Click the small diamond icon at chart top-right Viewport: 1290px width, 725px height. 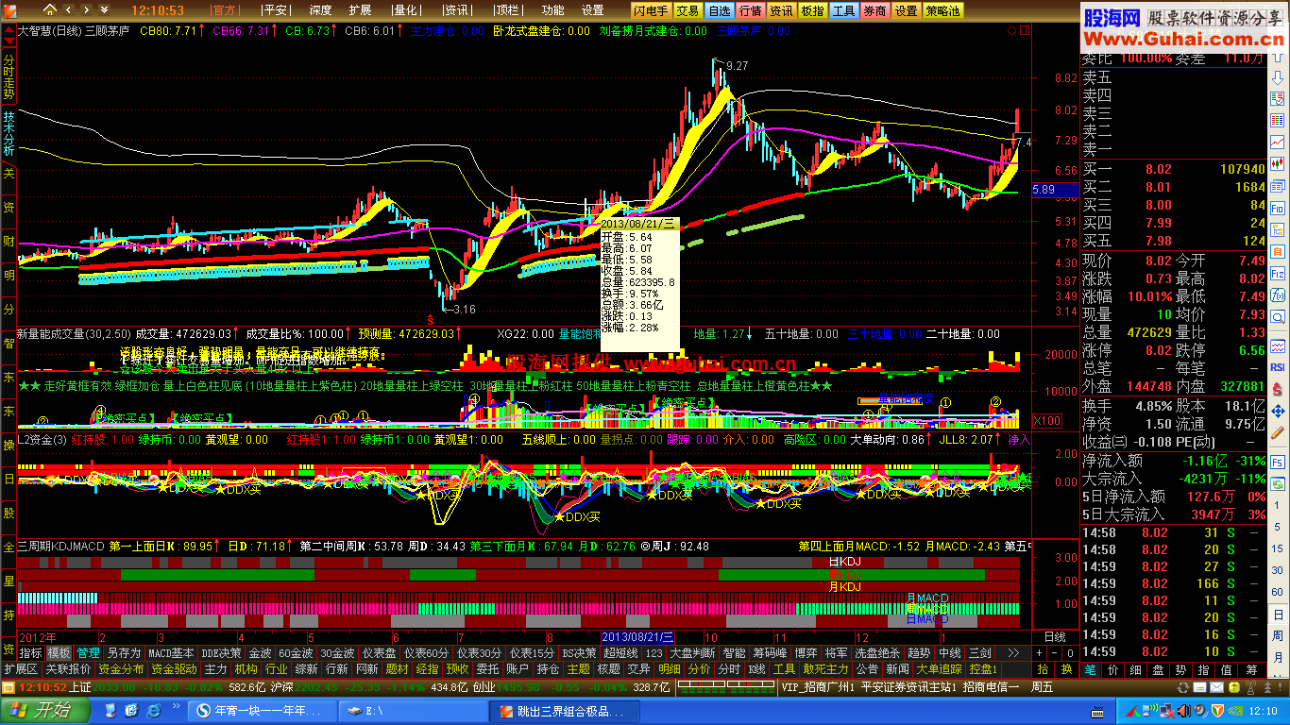tap(1011, 30)
